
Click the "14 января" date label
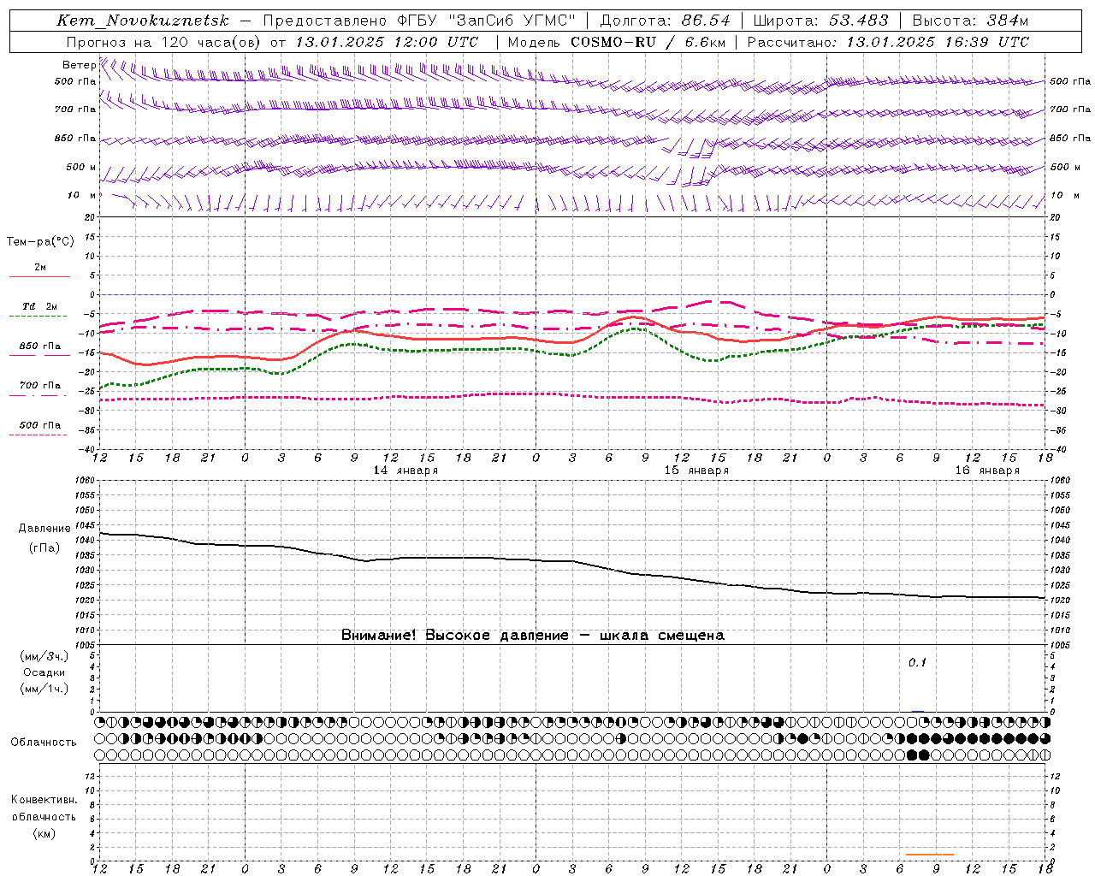(405, 471)
